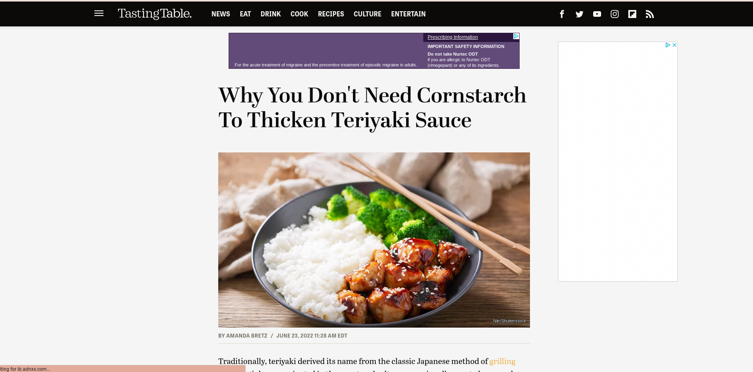Open the DRINK navigation section

271,14
